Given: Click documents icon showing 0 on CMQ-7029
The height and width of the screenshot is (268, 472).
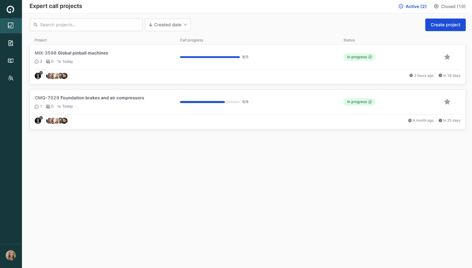Looking at the screenshot, I should [x=48, y=106].
